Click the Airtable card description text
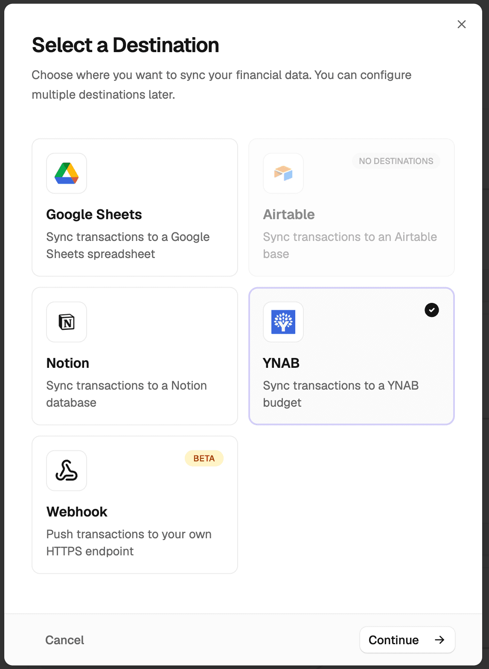This screenshot has width=489, height=669. pyautogui.click(x=350, y=245)
